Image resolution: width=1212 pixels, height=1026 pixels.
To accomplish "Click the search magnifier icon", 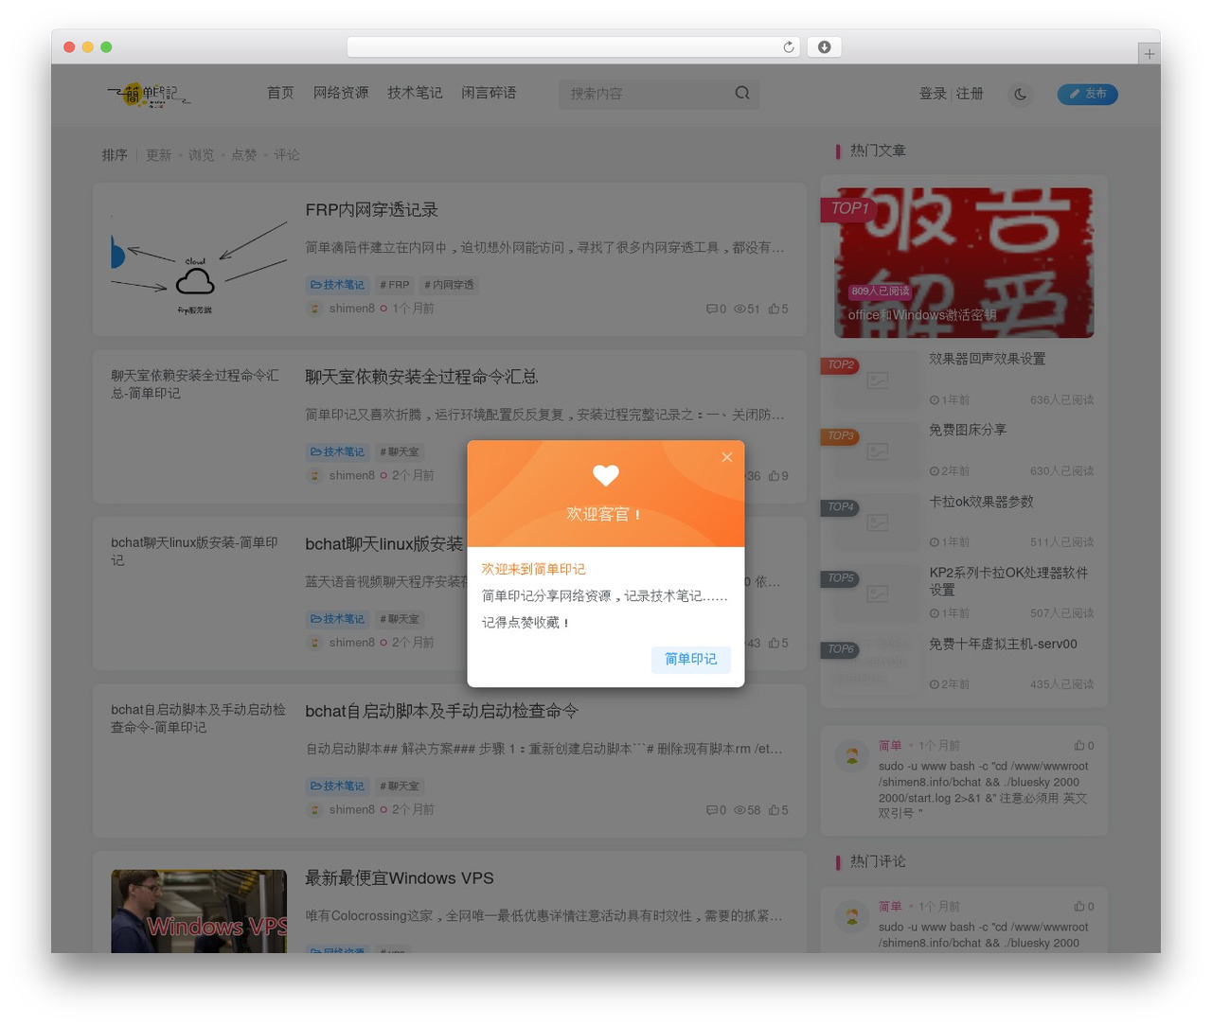I will pos(742,93).
